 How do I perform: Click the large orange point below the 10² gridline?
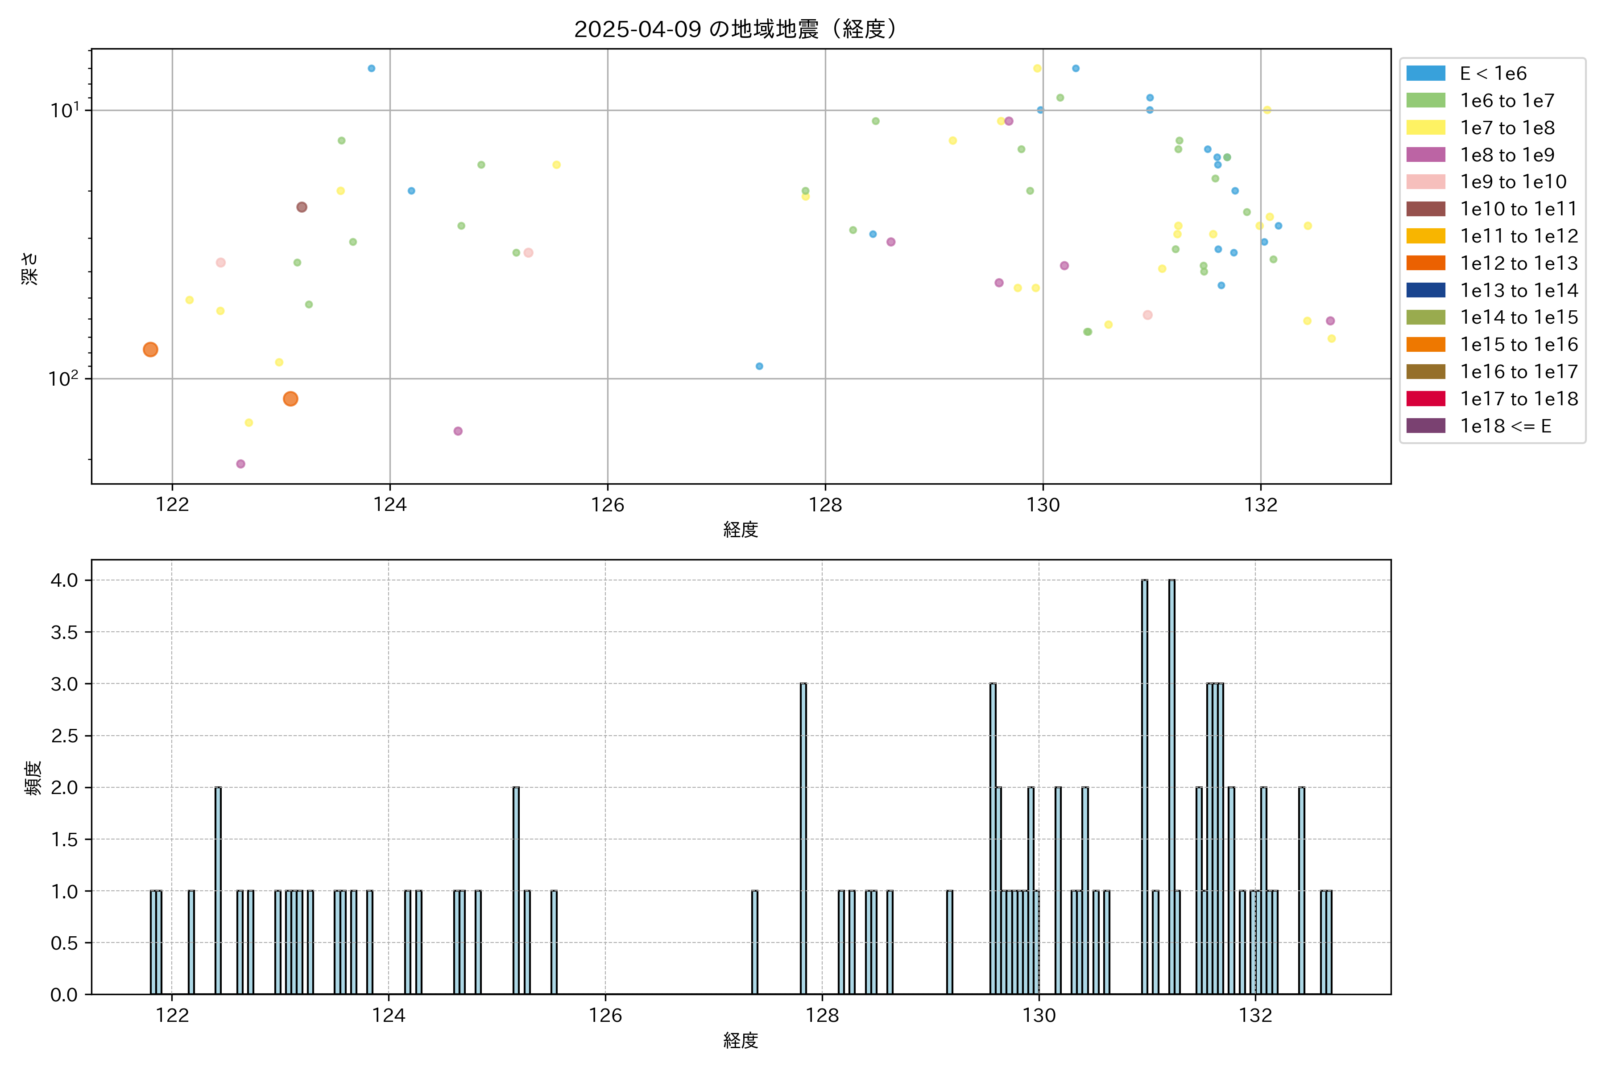point(290,399)
